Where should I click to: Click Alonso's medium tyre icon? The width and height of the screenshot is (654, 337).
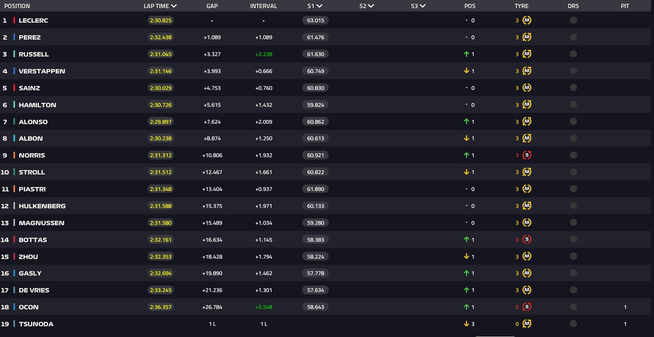[527, 121]
